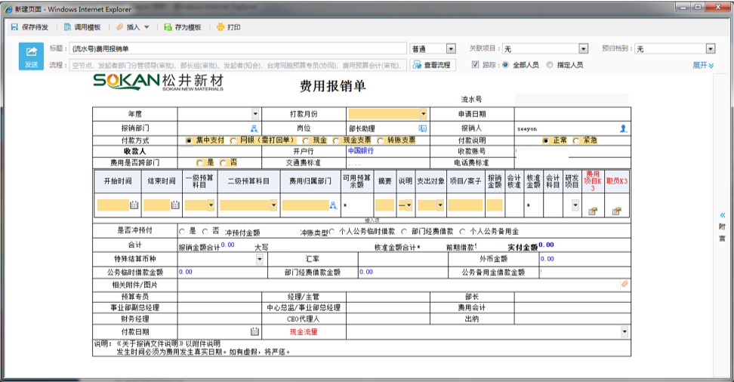Click the 开始时间 calendar icon

[x=134, y=205]
